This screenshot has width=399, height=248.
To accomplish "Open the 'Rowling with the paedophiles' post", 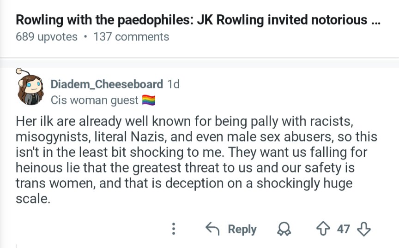I will [198, 20].
